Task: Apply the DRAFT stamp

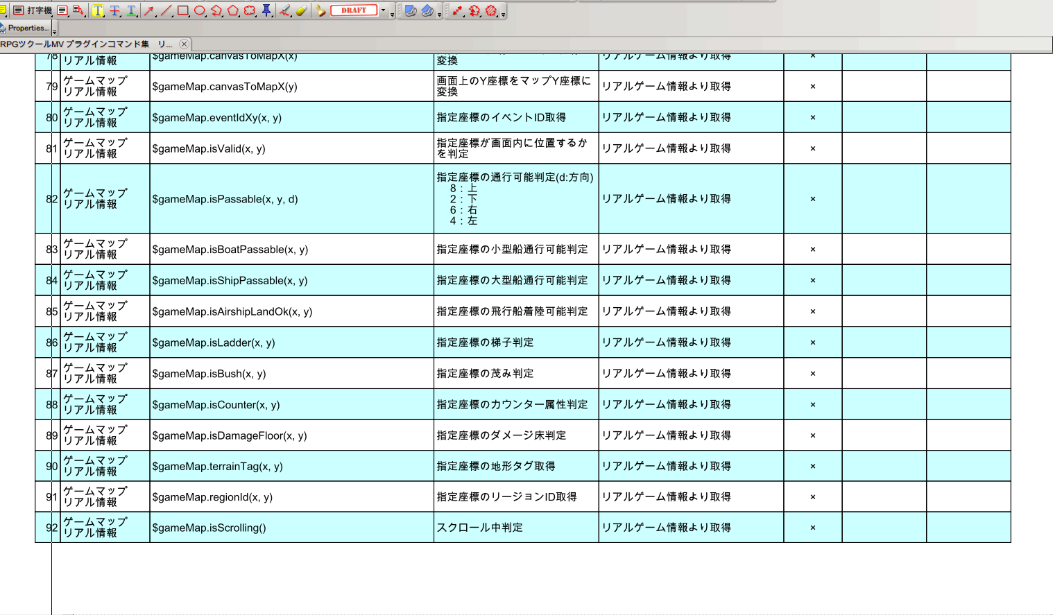Action: pos(354,10)
